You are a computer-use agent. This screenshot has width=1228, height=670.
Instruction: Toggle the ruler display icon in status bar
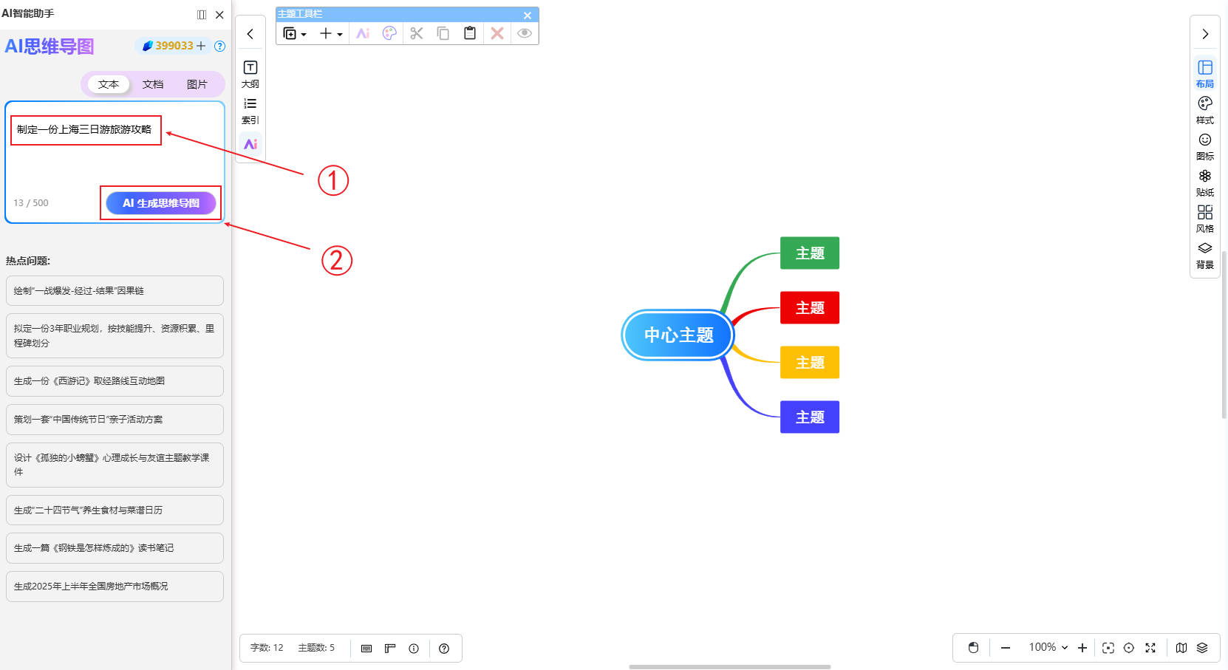click(390, 649)
